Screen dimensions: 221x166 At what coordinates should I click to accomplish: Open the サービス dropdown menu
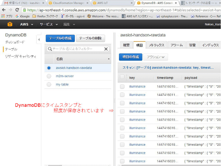click(x=49, y=24)
